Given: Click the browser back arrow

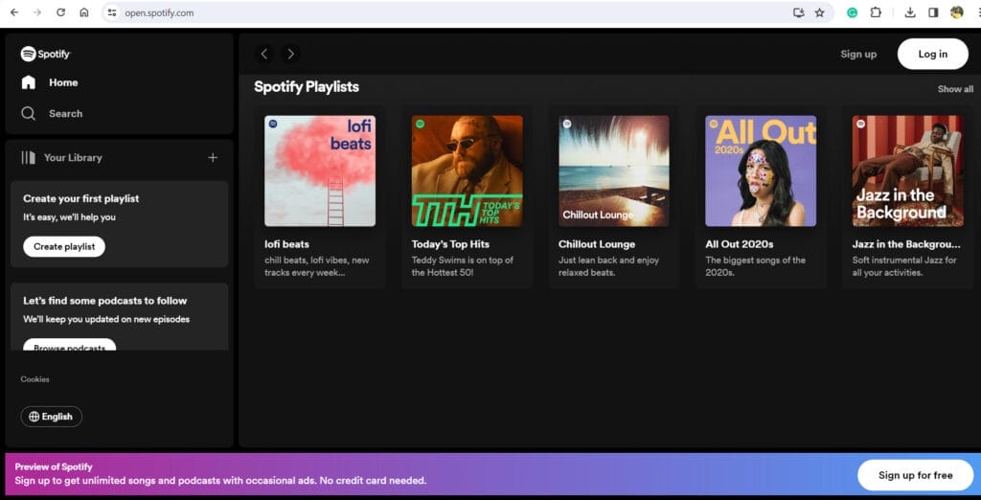Looking at the screenshot, I should 14,12.
